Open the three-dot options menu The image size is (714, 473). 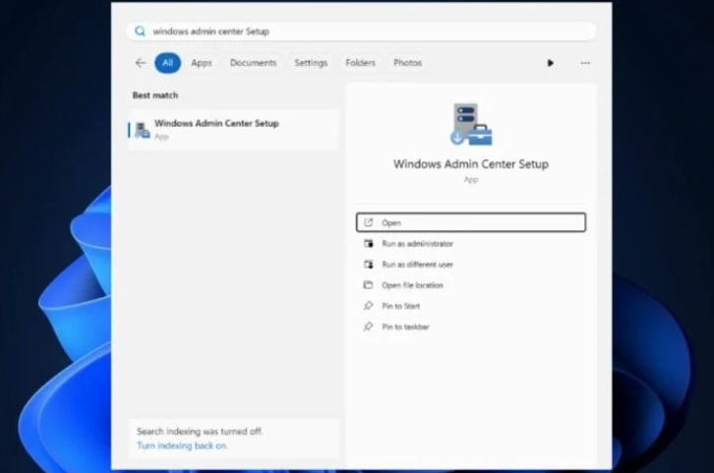[x=585, y=63]
